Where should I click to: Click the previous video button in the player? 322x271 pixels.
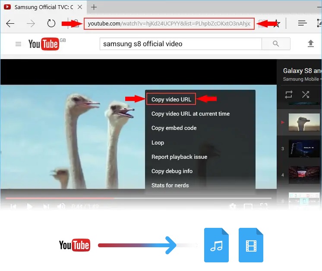click(x=13, y=207)
